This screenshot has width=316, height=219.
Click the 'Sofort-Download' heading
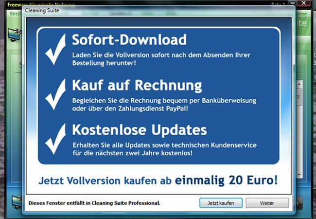pos(129,39)
